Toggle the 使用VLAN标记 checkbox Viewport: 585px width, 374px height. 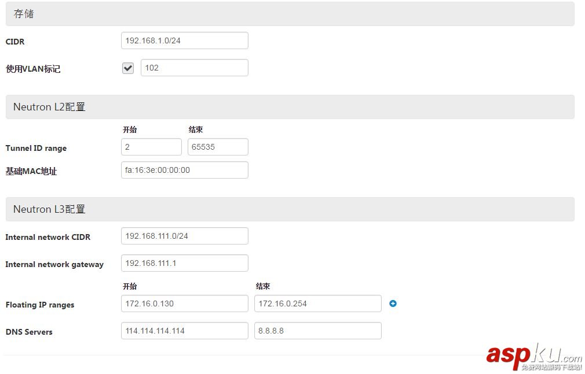128,68
